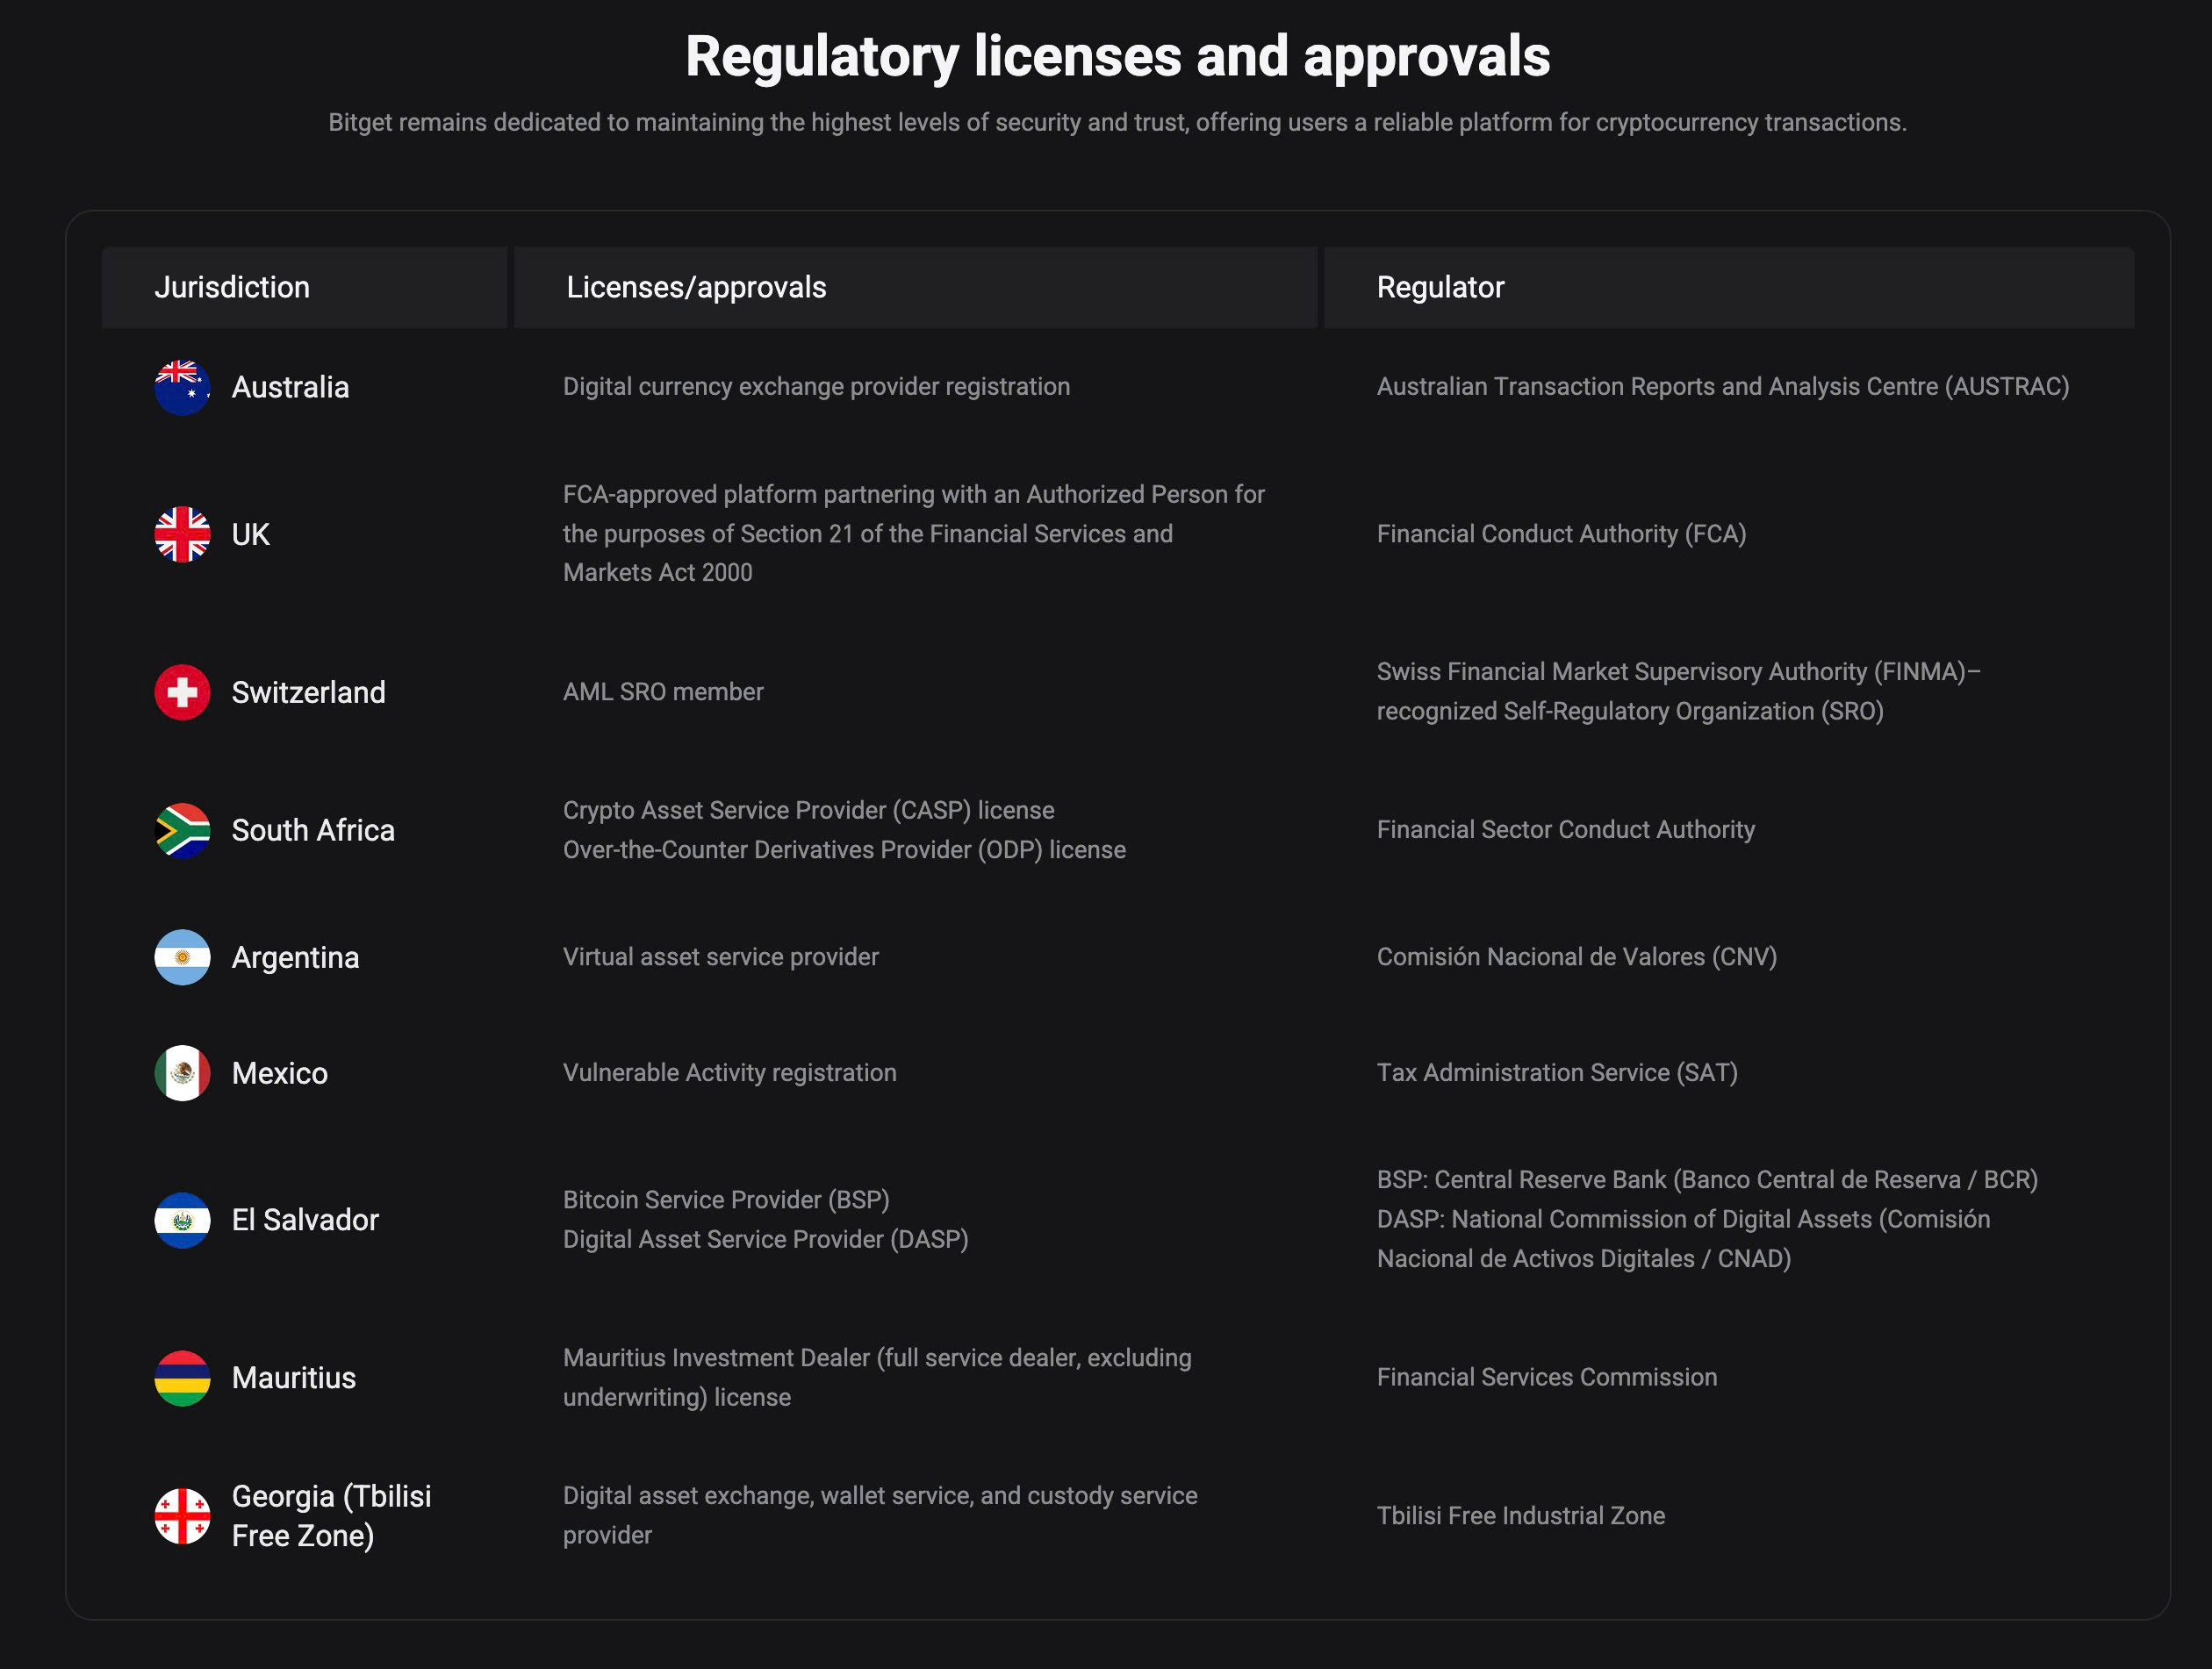Image resolution: width=2212 pixels, height=1669 pixels.
Task: Click the UK jurisdiction name
Action: coord(250,534)
